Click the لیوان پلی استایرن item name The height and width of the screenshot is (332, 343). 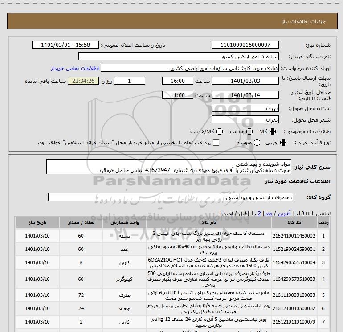point(208,279)
